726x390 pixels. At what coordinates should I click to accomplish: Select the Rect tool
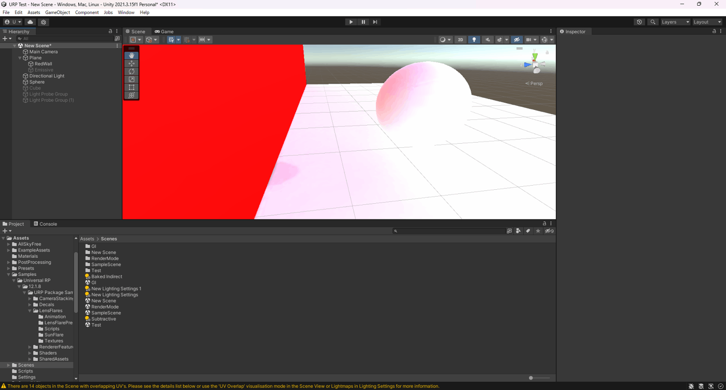pyautogui.click(x=132, y=87)
